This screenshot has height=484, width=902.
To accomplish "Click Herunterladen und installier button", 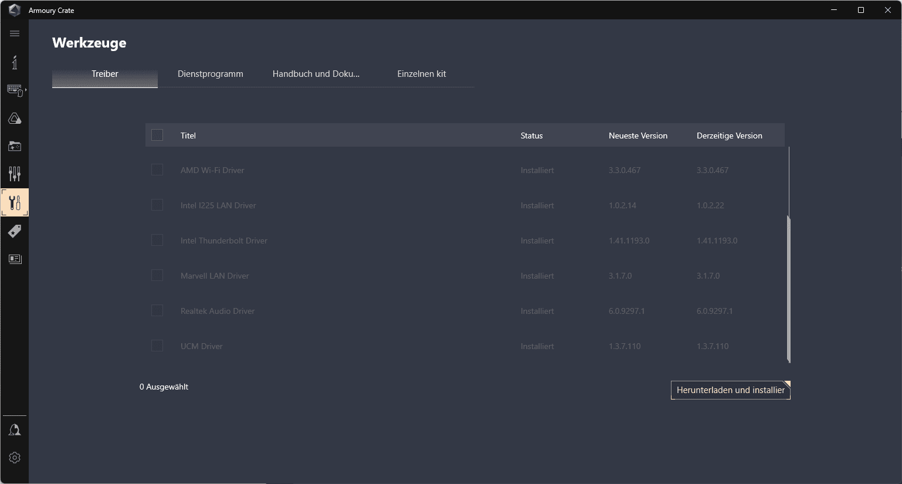I will 731,390.
